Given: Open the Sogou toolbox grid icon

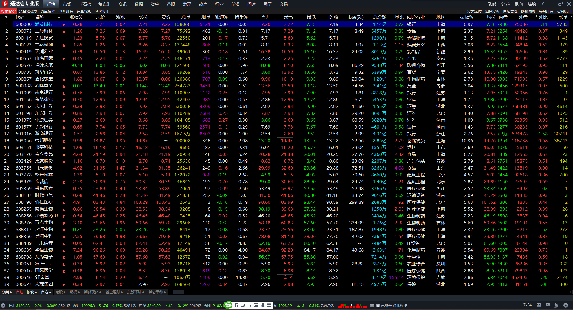Looking at the screenshot, I should (x=269, y=305).
